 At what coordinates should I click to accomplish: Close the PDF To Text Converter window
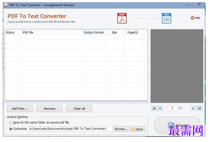click(x=199, y=4)
